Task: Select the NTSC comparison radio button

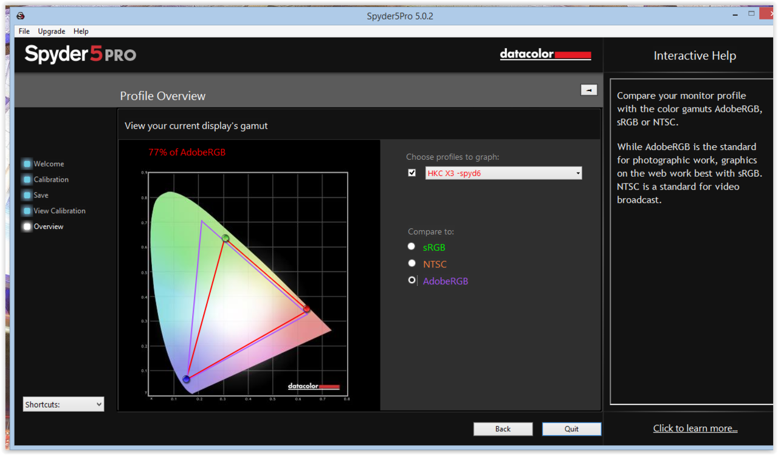Action: pos(411,264)
